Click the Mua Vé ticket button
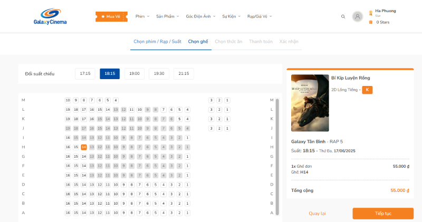 point(111,16)
